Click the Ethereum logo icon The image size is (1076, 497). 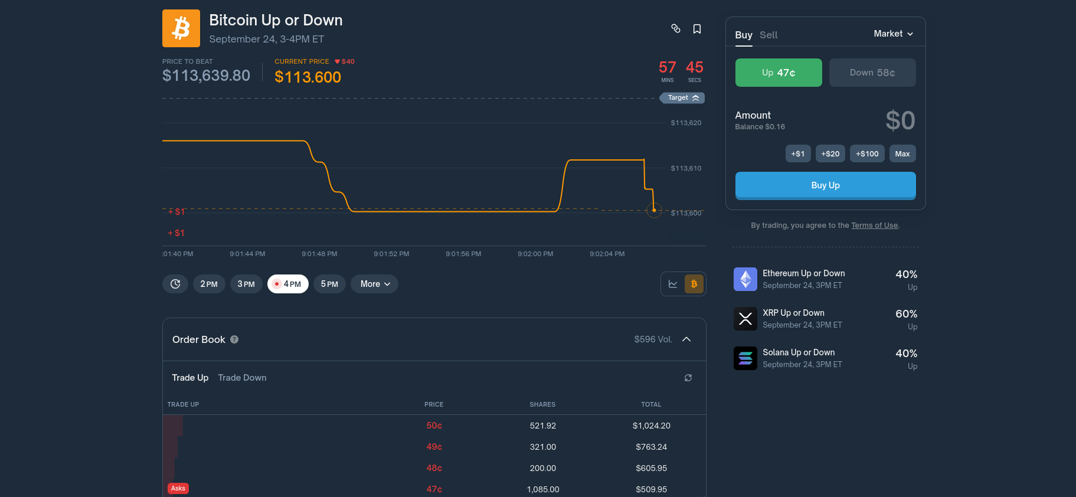(745, 279)
